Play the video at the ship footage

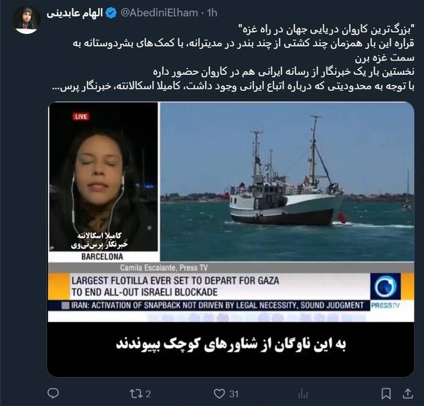click(287, 182)
